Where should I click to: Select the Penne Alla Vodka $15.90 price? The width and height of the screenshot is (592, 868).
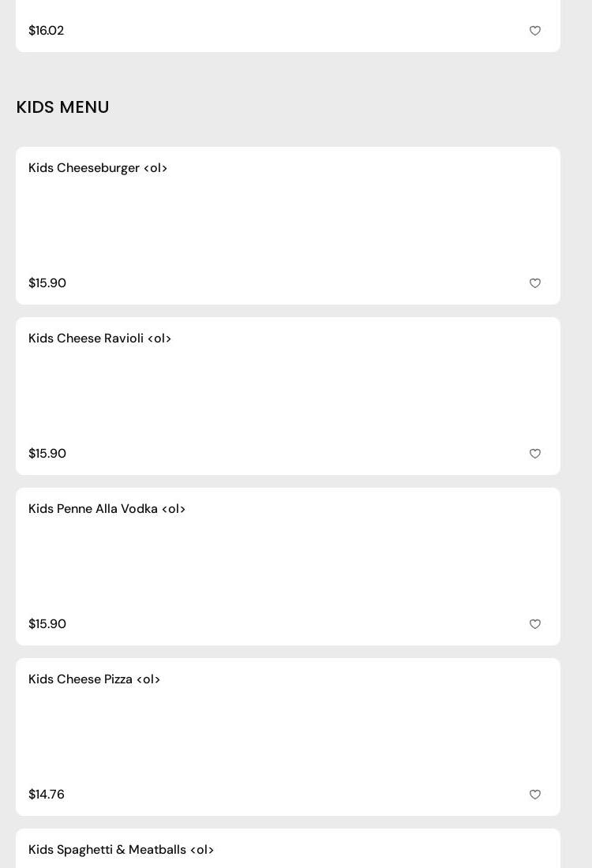click(47, 624)
